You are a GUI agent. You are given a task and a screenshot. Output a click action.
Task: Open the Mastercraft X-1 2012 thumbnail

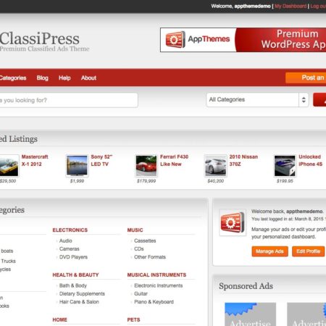(x=9, y=165)
